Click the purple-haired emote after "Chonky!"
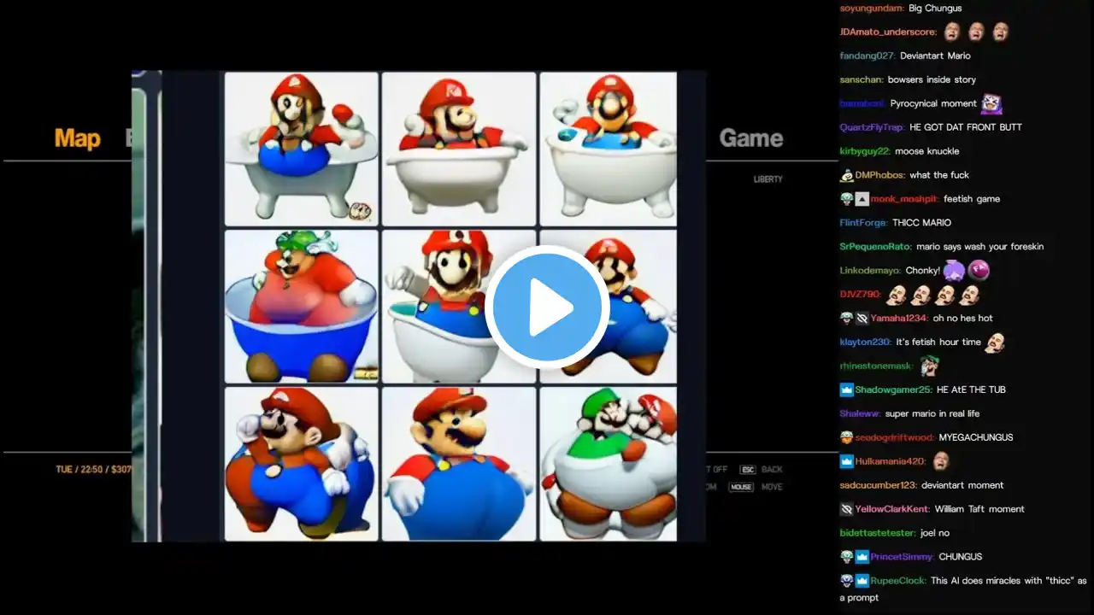 pos(954,271)
